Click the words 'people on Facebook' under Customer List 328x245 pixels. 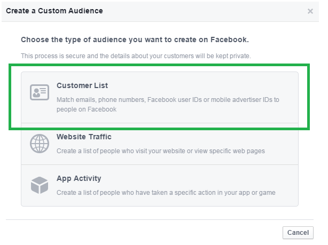[x=87, y=109]
